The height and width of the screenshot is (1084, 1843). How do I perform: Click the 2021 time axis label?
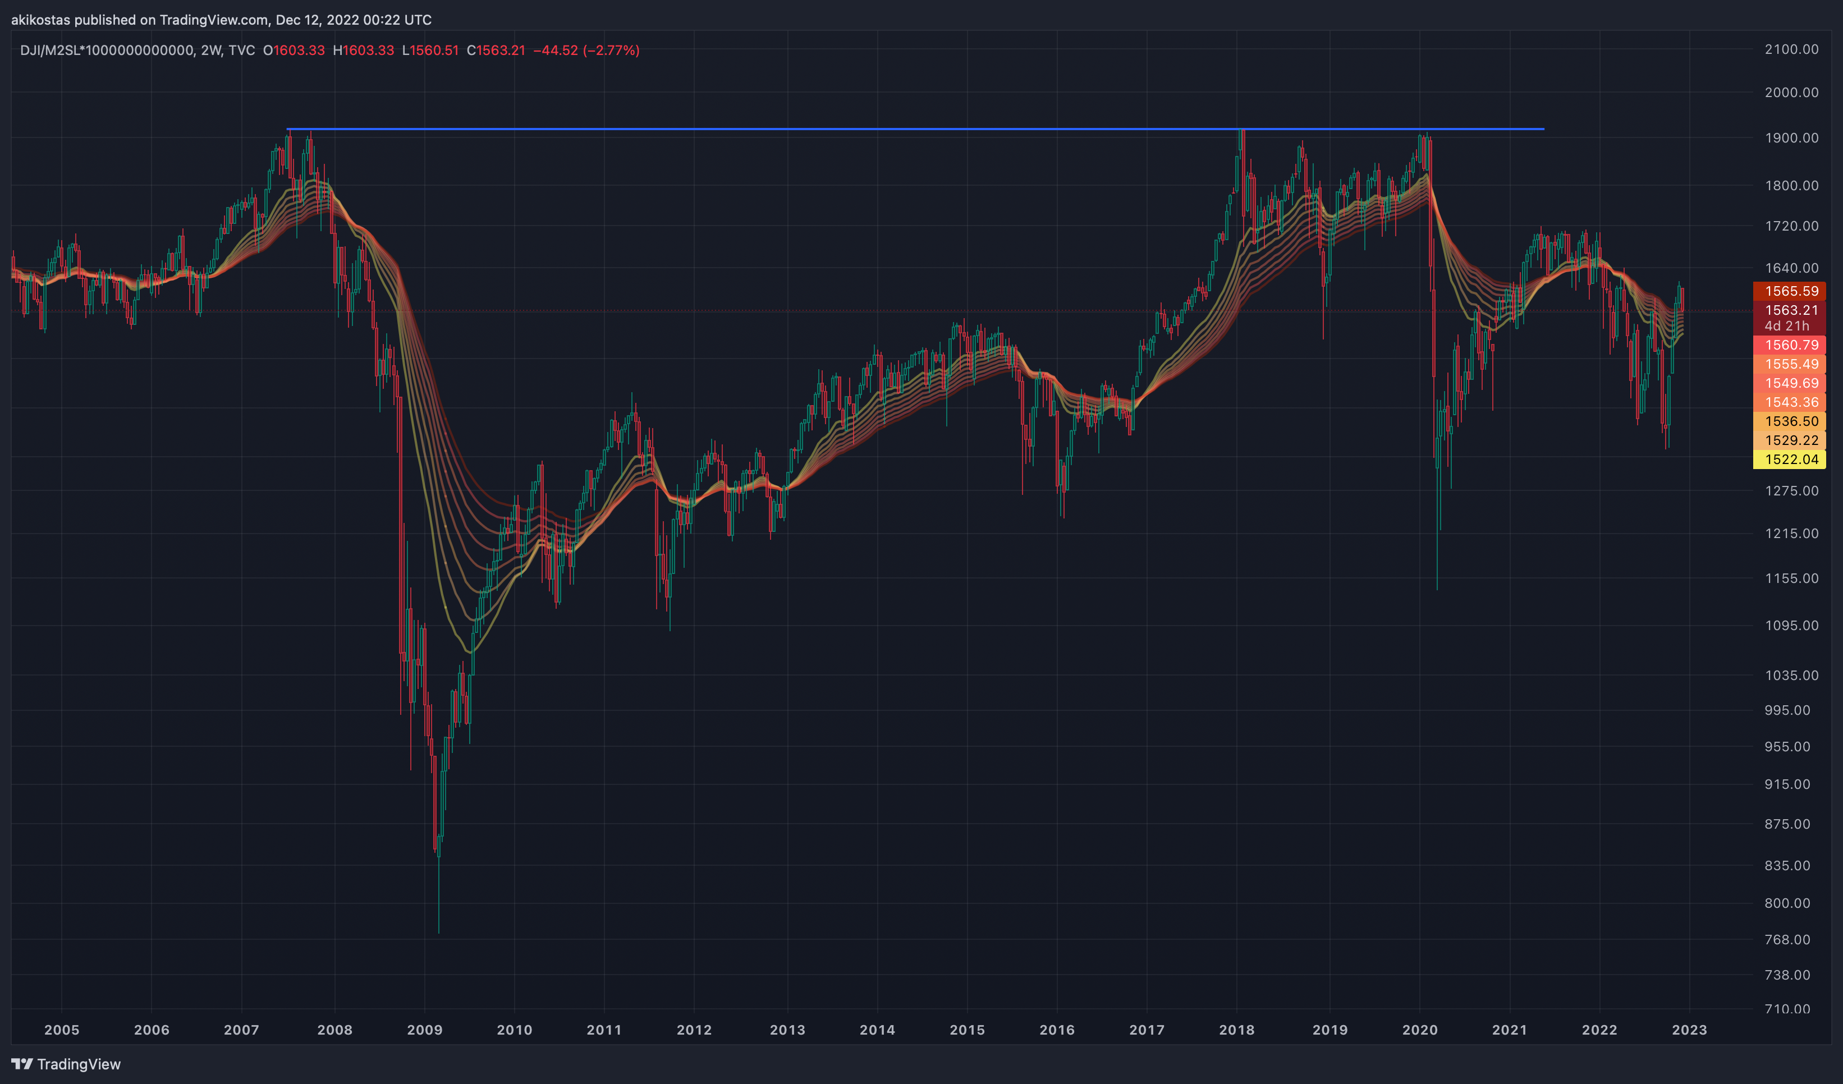(x=1510, y=1030)
